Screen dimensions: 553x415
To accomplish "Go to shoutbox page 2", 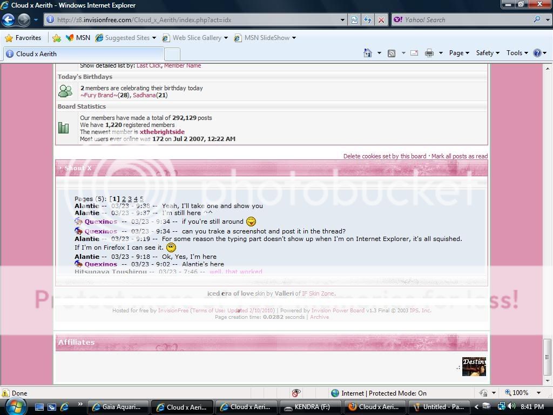I will [x=124, y=199].
